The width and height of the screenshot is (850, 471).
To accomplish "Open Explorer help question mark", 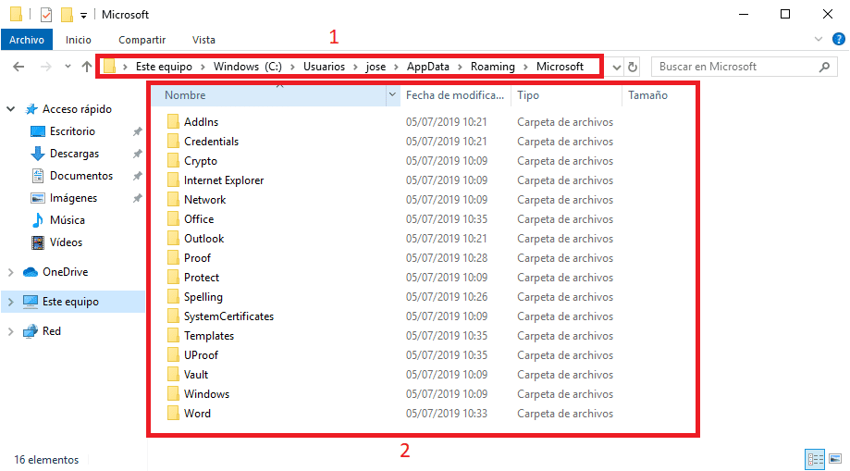I will 839,39.
